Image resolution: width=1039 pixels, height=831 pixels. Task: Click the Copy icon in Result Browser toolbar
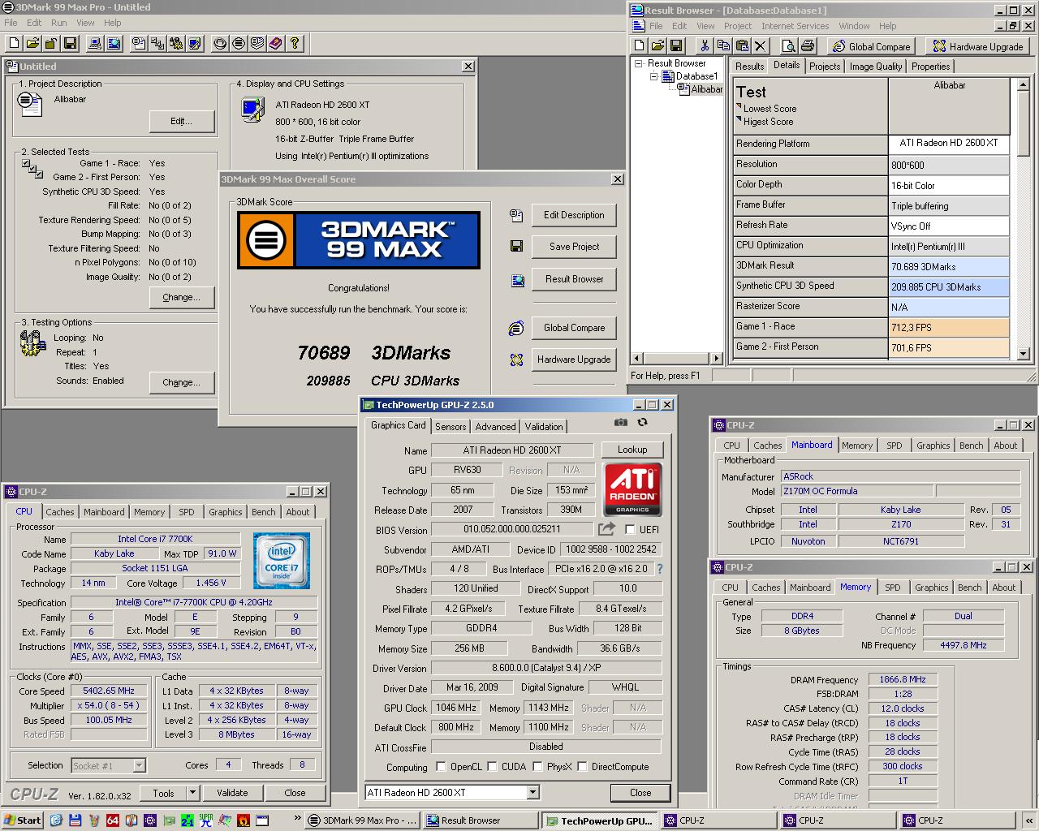tap(723, 46)
